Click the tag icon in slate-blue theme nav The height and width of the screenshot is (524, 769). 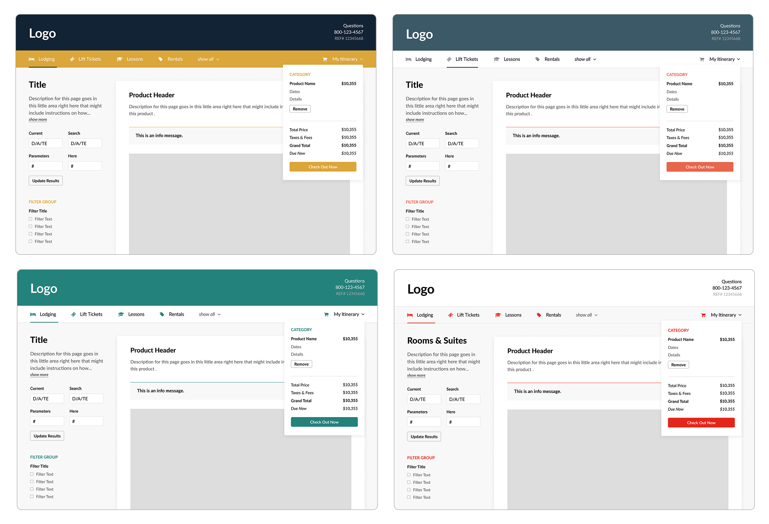tap(538, 59)
